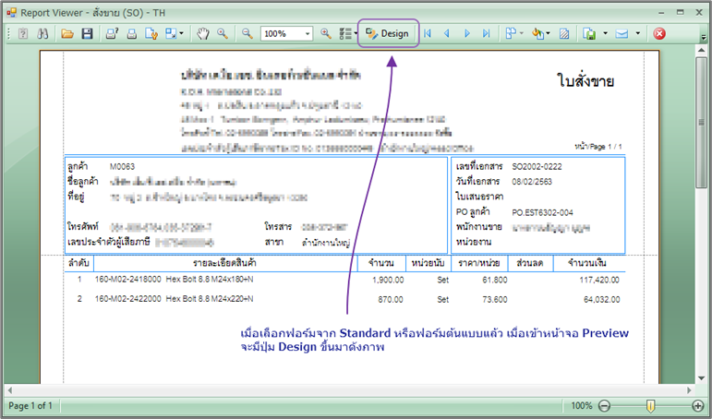Click the Quick Print printer icon
This screenshot has height=419, width=712.
pos(131,34)
